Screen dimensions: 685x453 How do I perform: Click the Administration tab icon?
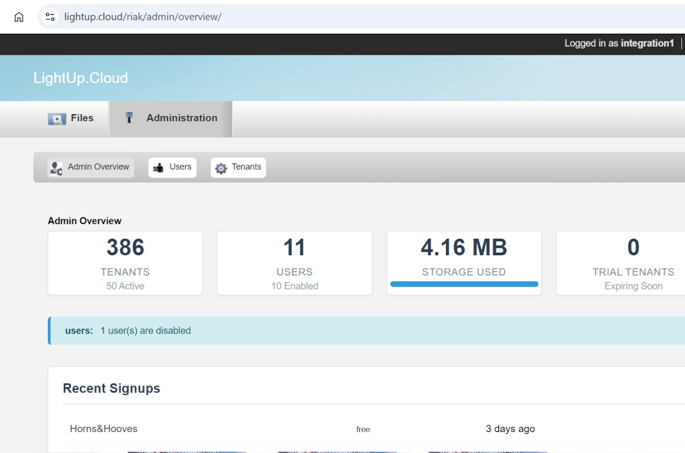[x=129, y=118]
